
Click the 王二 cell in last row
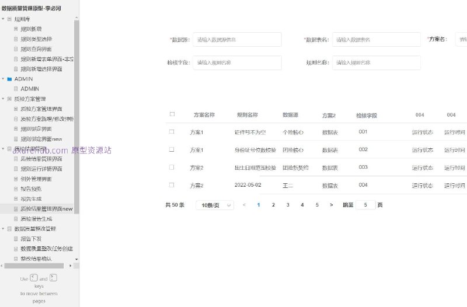288,186
